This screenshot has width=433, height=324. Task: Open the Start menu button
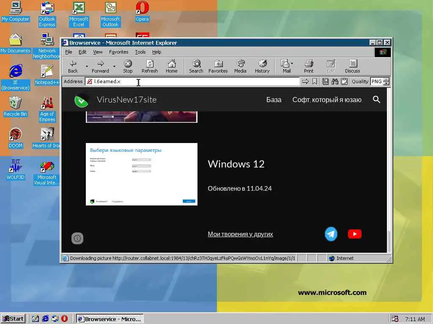point(13,319)
